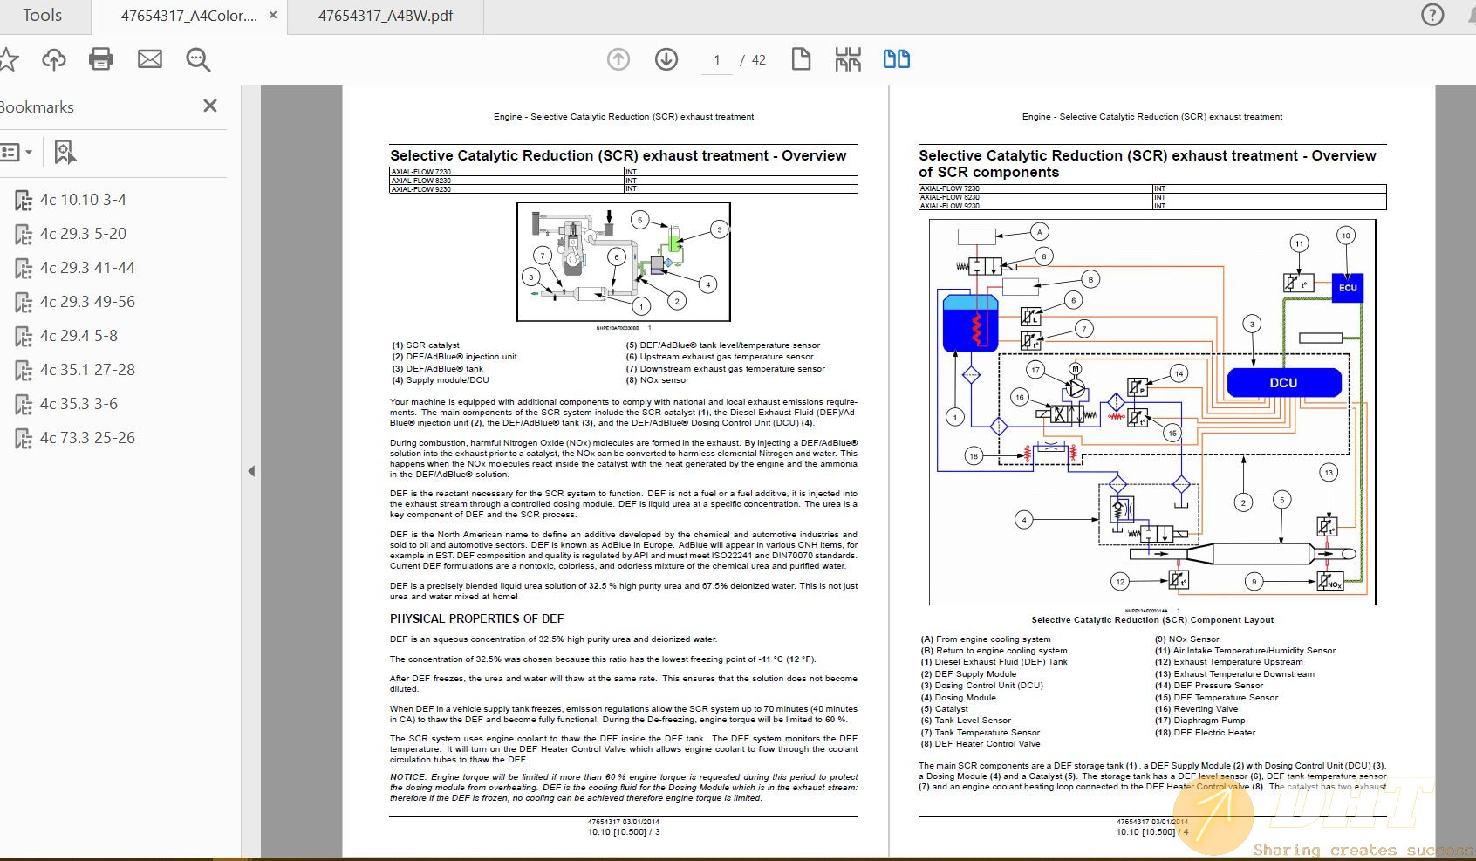The width and height of the screenshot is (1476, 861).
Task: Click legend entry '(16) Reverting Valve'
Action: (1197, 709)
